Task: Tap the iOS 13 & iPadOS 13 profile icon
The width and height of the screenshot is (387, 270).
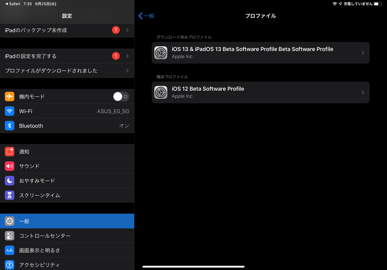Action: 161,53
